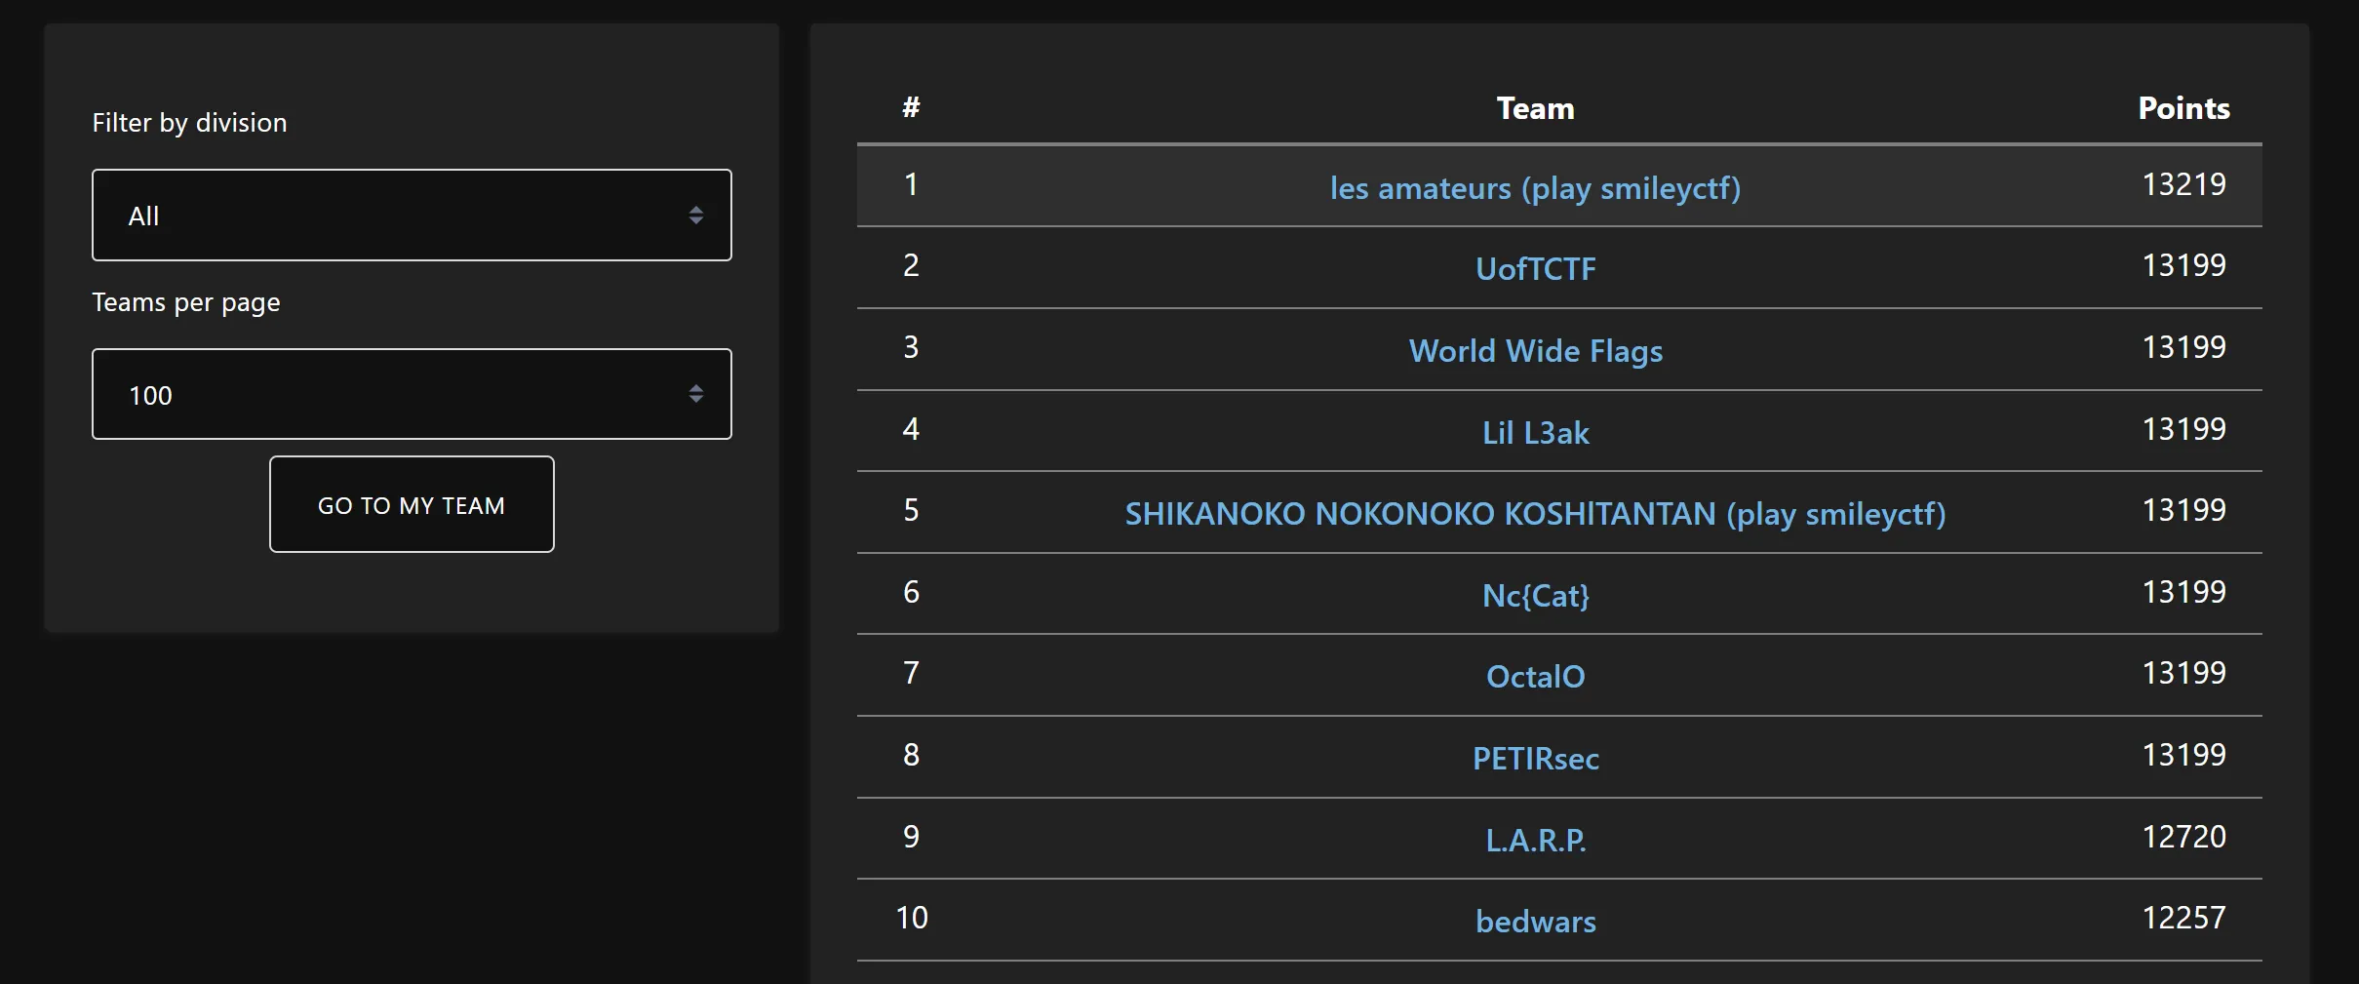Viewport: 2359px width, 984px height.
Task: Open les amateurs (play smileyctf) team page
Action: (x=1535, y=187)
